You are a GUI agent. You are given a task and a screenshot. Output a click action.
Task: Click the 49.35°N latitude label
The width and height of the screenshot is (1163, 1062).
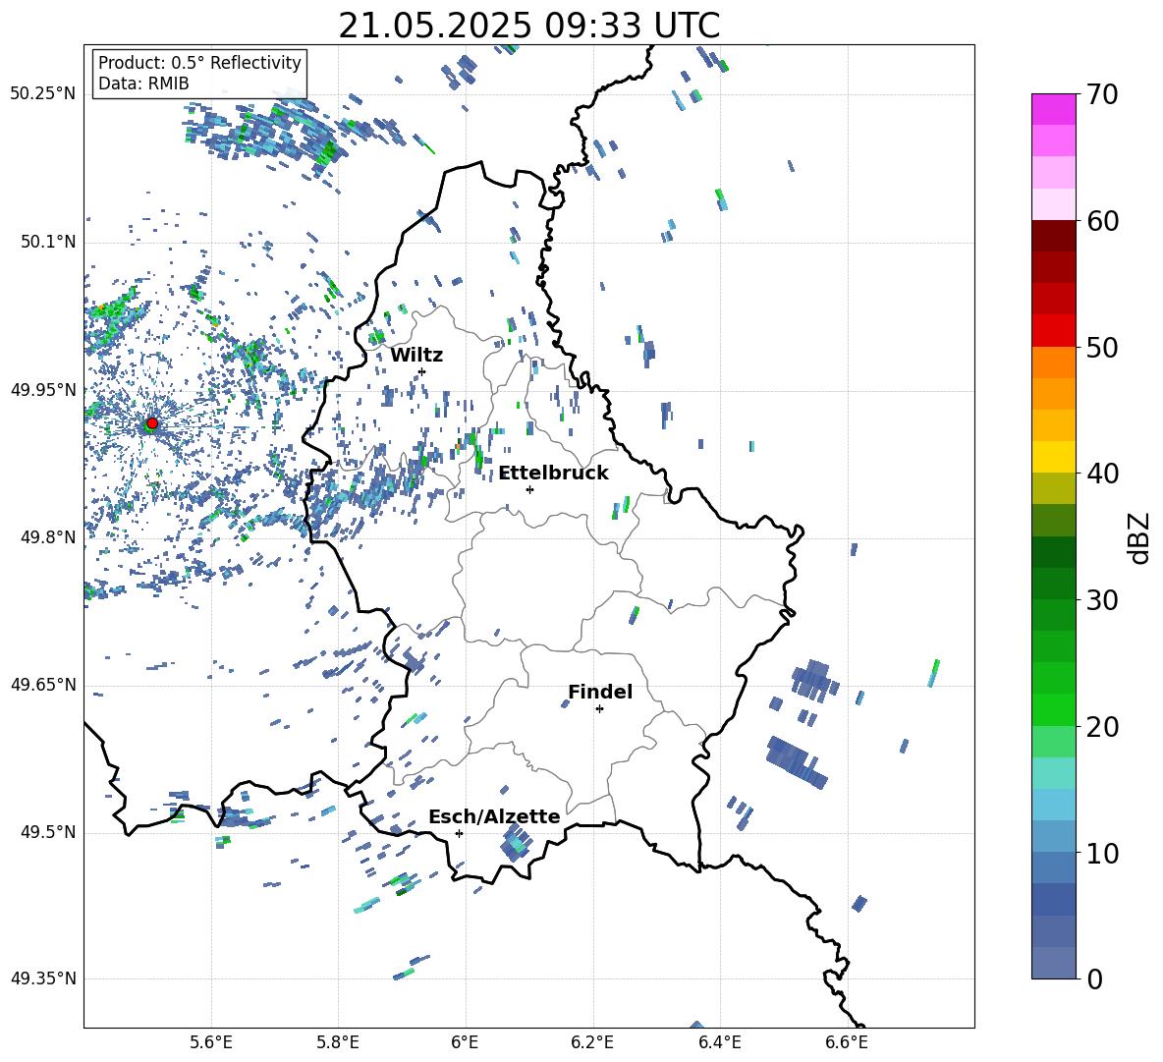click(43, 978)
